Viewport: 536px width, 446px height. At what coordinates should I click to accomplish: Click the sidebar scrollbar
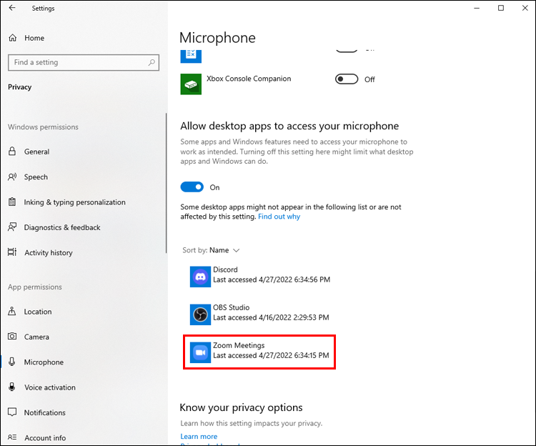click(x=167, y=183)
